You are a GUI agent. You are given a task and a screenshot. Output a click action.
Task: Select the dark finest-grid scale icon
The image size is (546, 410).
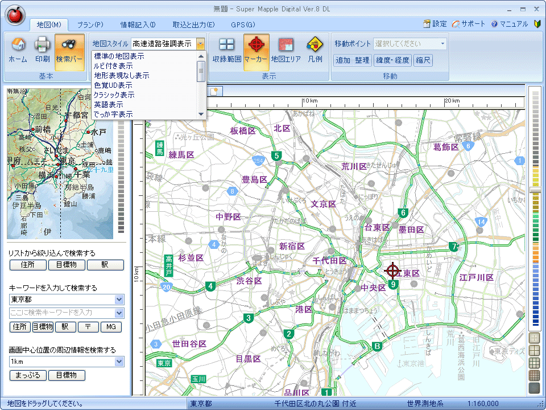click(534, 388)
